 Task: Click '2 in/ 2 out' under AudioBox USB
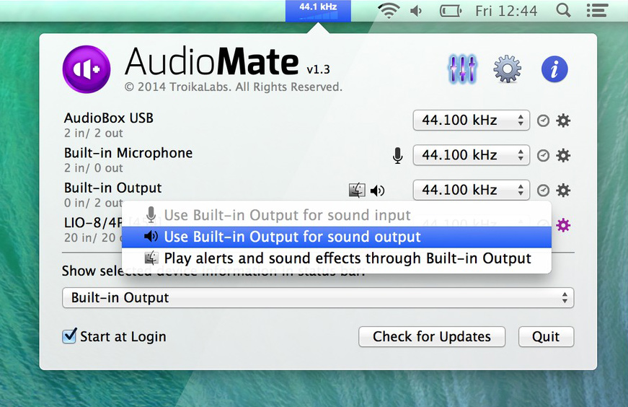pyautogui.click(x=93, y=133)
